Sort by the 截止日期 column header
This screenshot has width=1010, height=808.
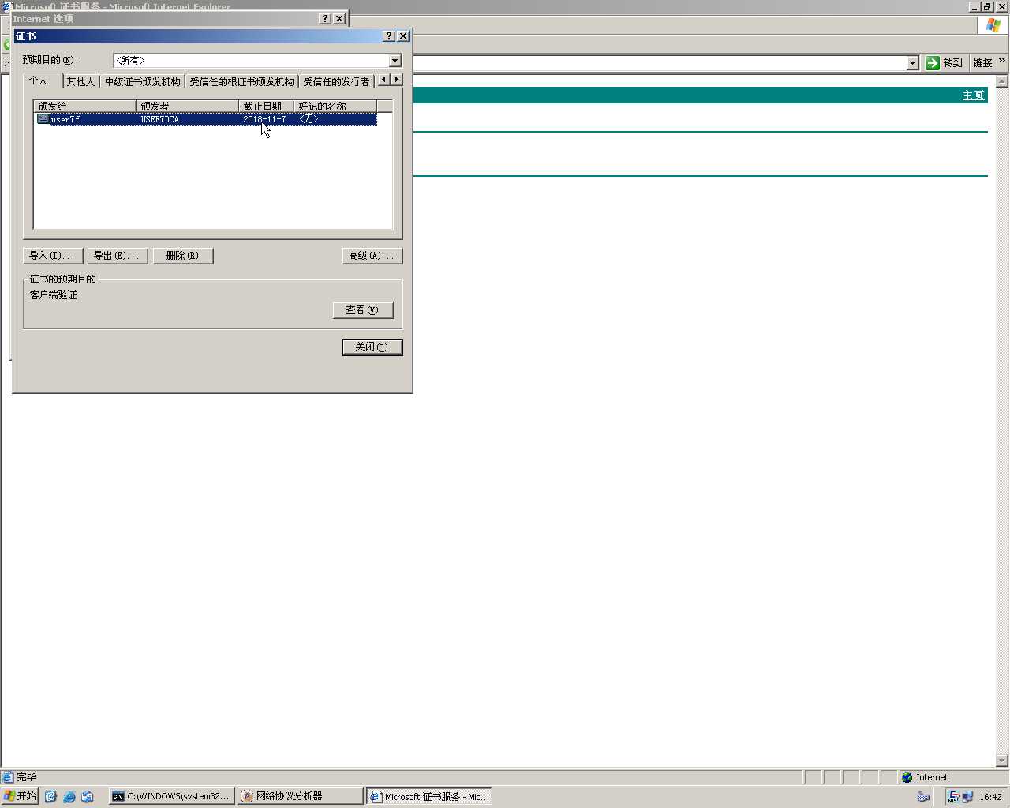(x=266, y=106)
